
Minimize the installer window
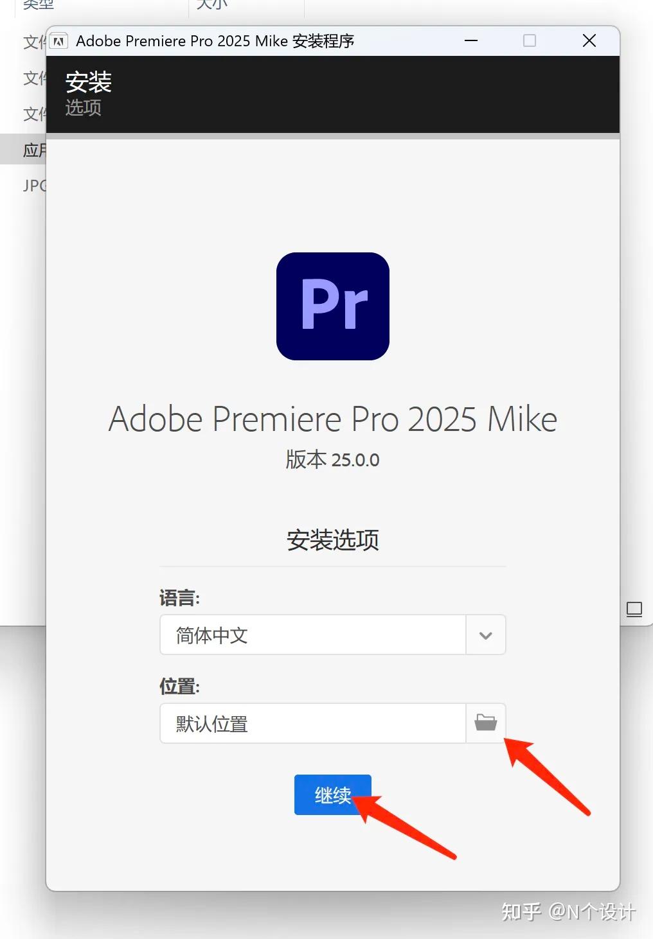pos(471,40)
